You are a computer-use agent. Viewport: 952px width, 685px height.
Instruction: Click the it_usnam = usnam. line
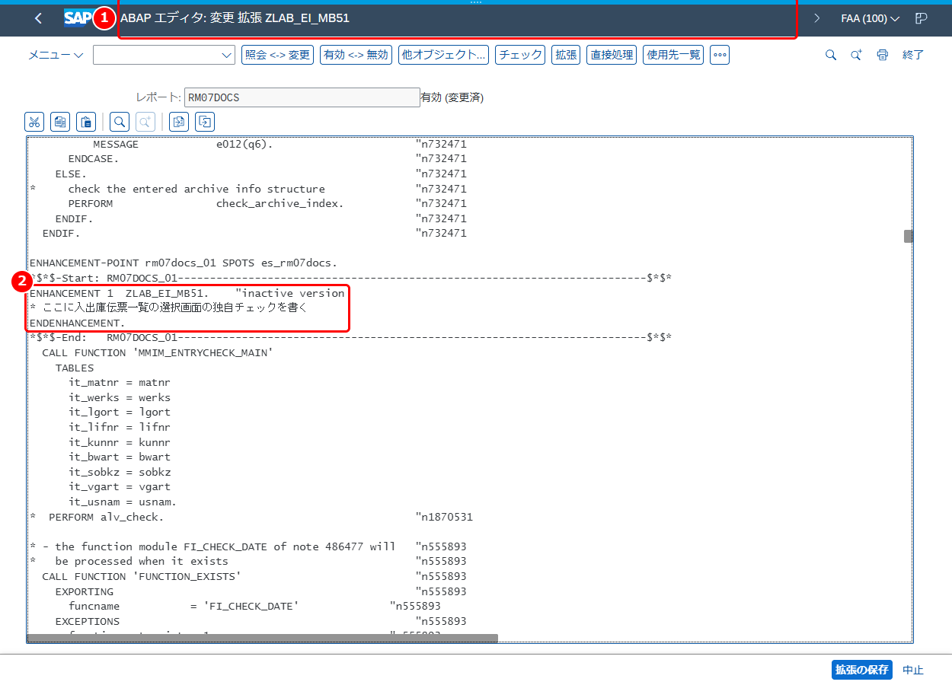pos(123,502)
